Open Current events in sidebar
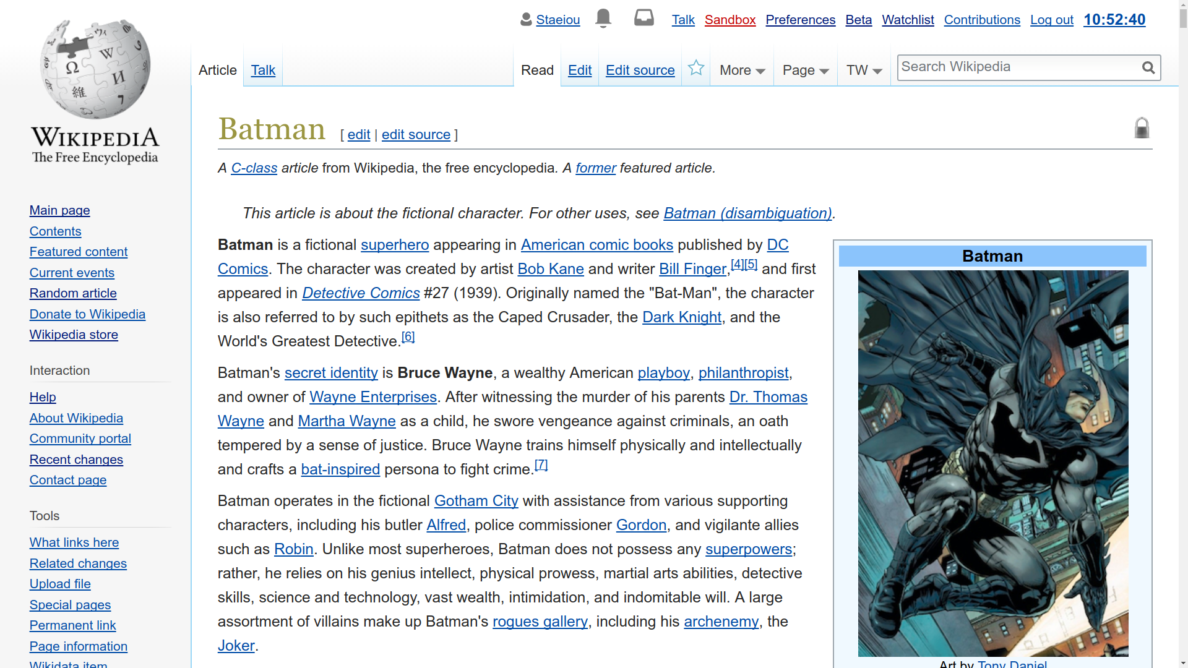This screenshot has width=1188, height=668. tap(72, 273)
